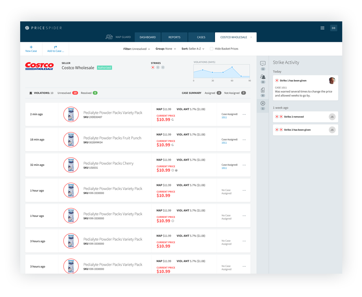Open the Strike 2 has been given entry

pyautogui.click(x=306, y=130)
